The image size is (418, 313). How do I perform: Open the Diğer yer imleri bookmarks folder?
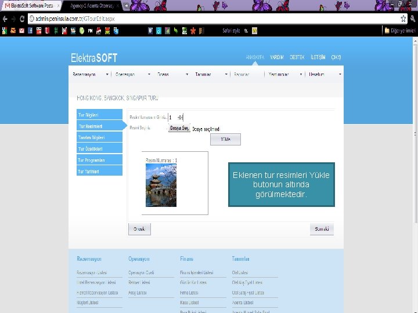[x=400, y=31]
